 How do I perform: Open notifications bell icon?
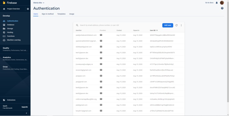tap(216, 3)
